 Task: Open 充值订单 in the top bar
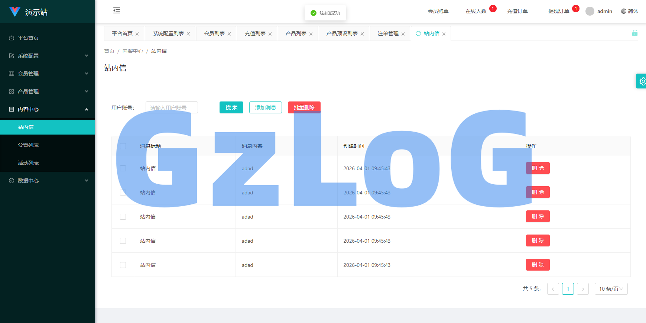pyautogui.click(x=517, y=11)
